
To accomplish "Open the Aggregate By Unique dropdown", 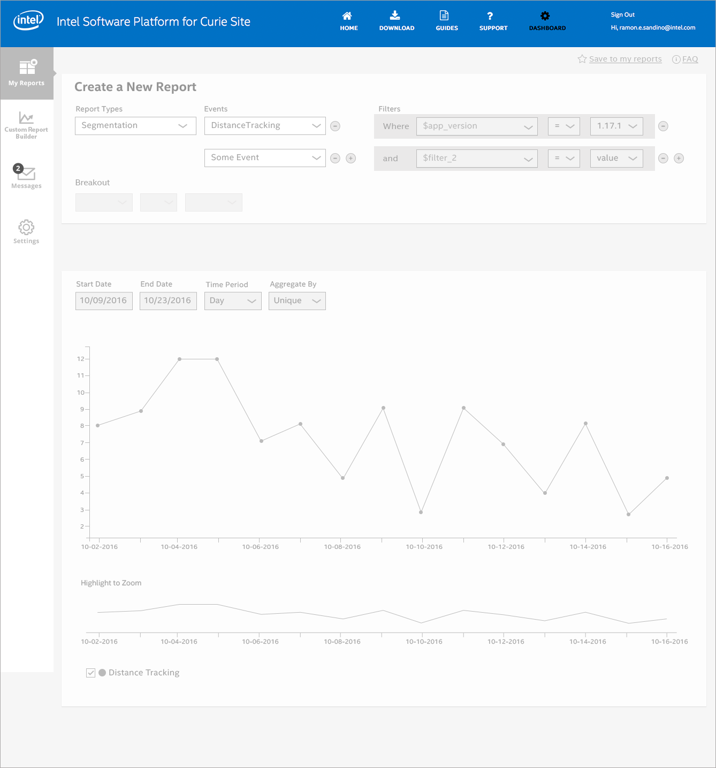I will pyautogui.click(x=297, y=301).
